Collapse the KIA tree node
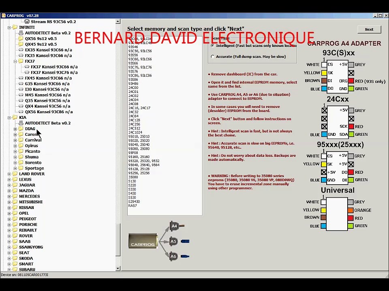This screenshot has width=389, height=291. [x=9, y=118]
